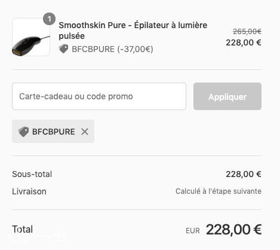Click the Sous-total label
This screenshot has width=280, height=250.
point(32,174)
